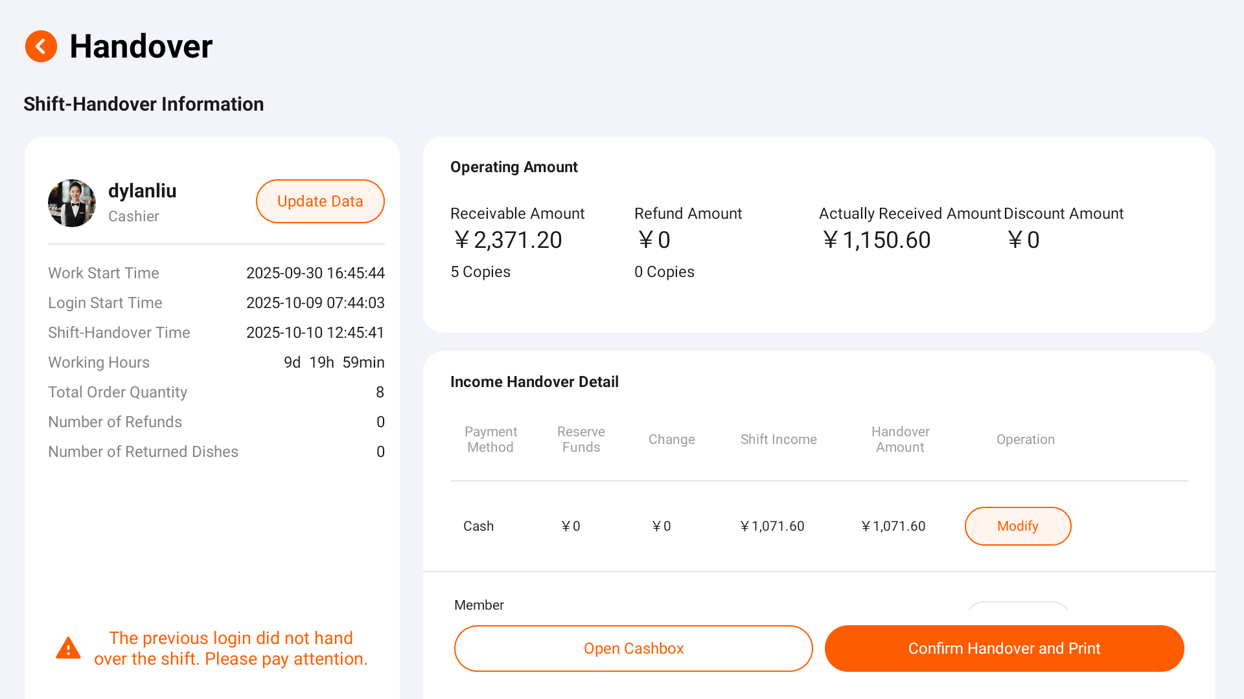Click Confirm Handover and Print
The width and height of the screenshot is (1244, 699).
[x=1004, y=648]
